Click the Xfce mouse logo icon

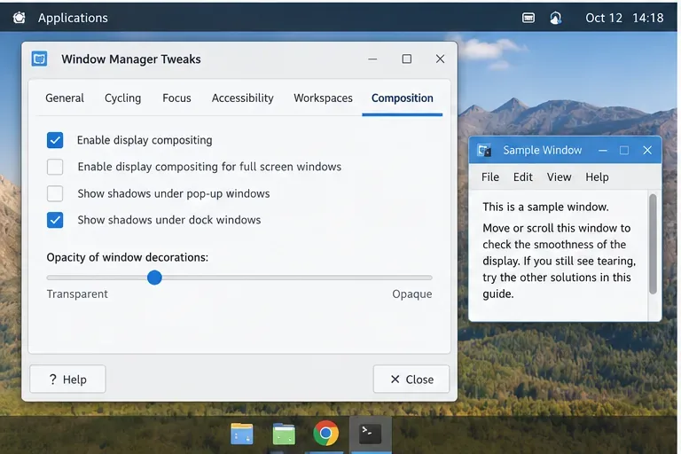coord(20,18)
